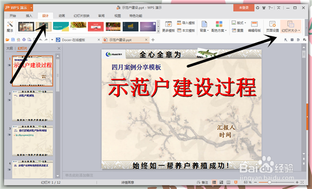Click the zoom slider handle
Viewport: 312px width, 189px height.
click(269, 182)
